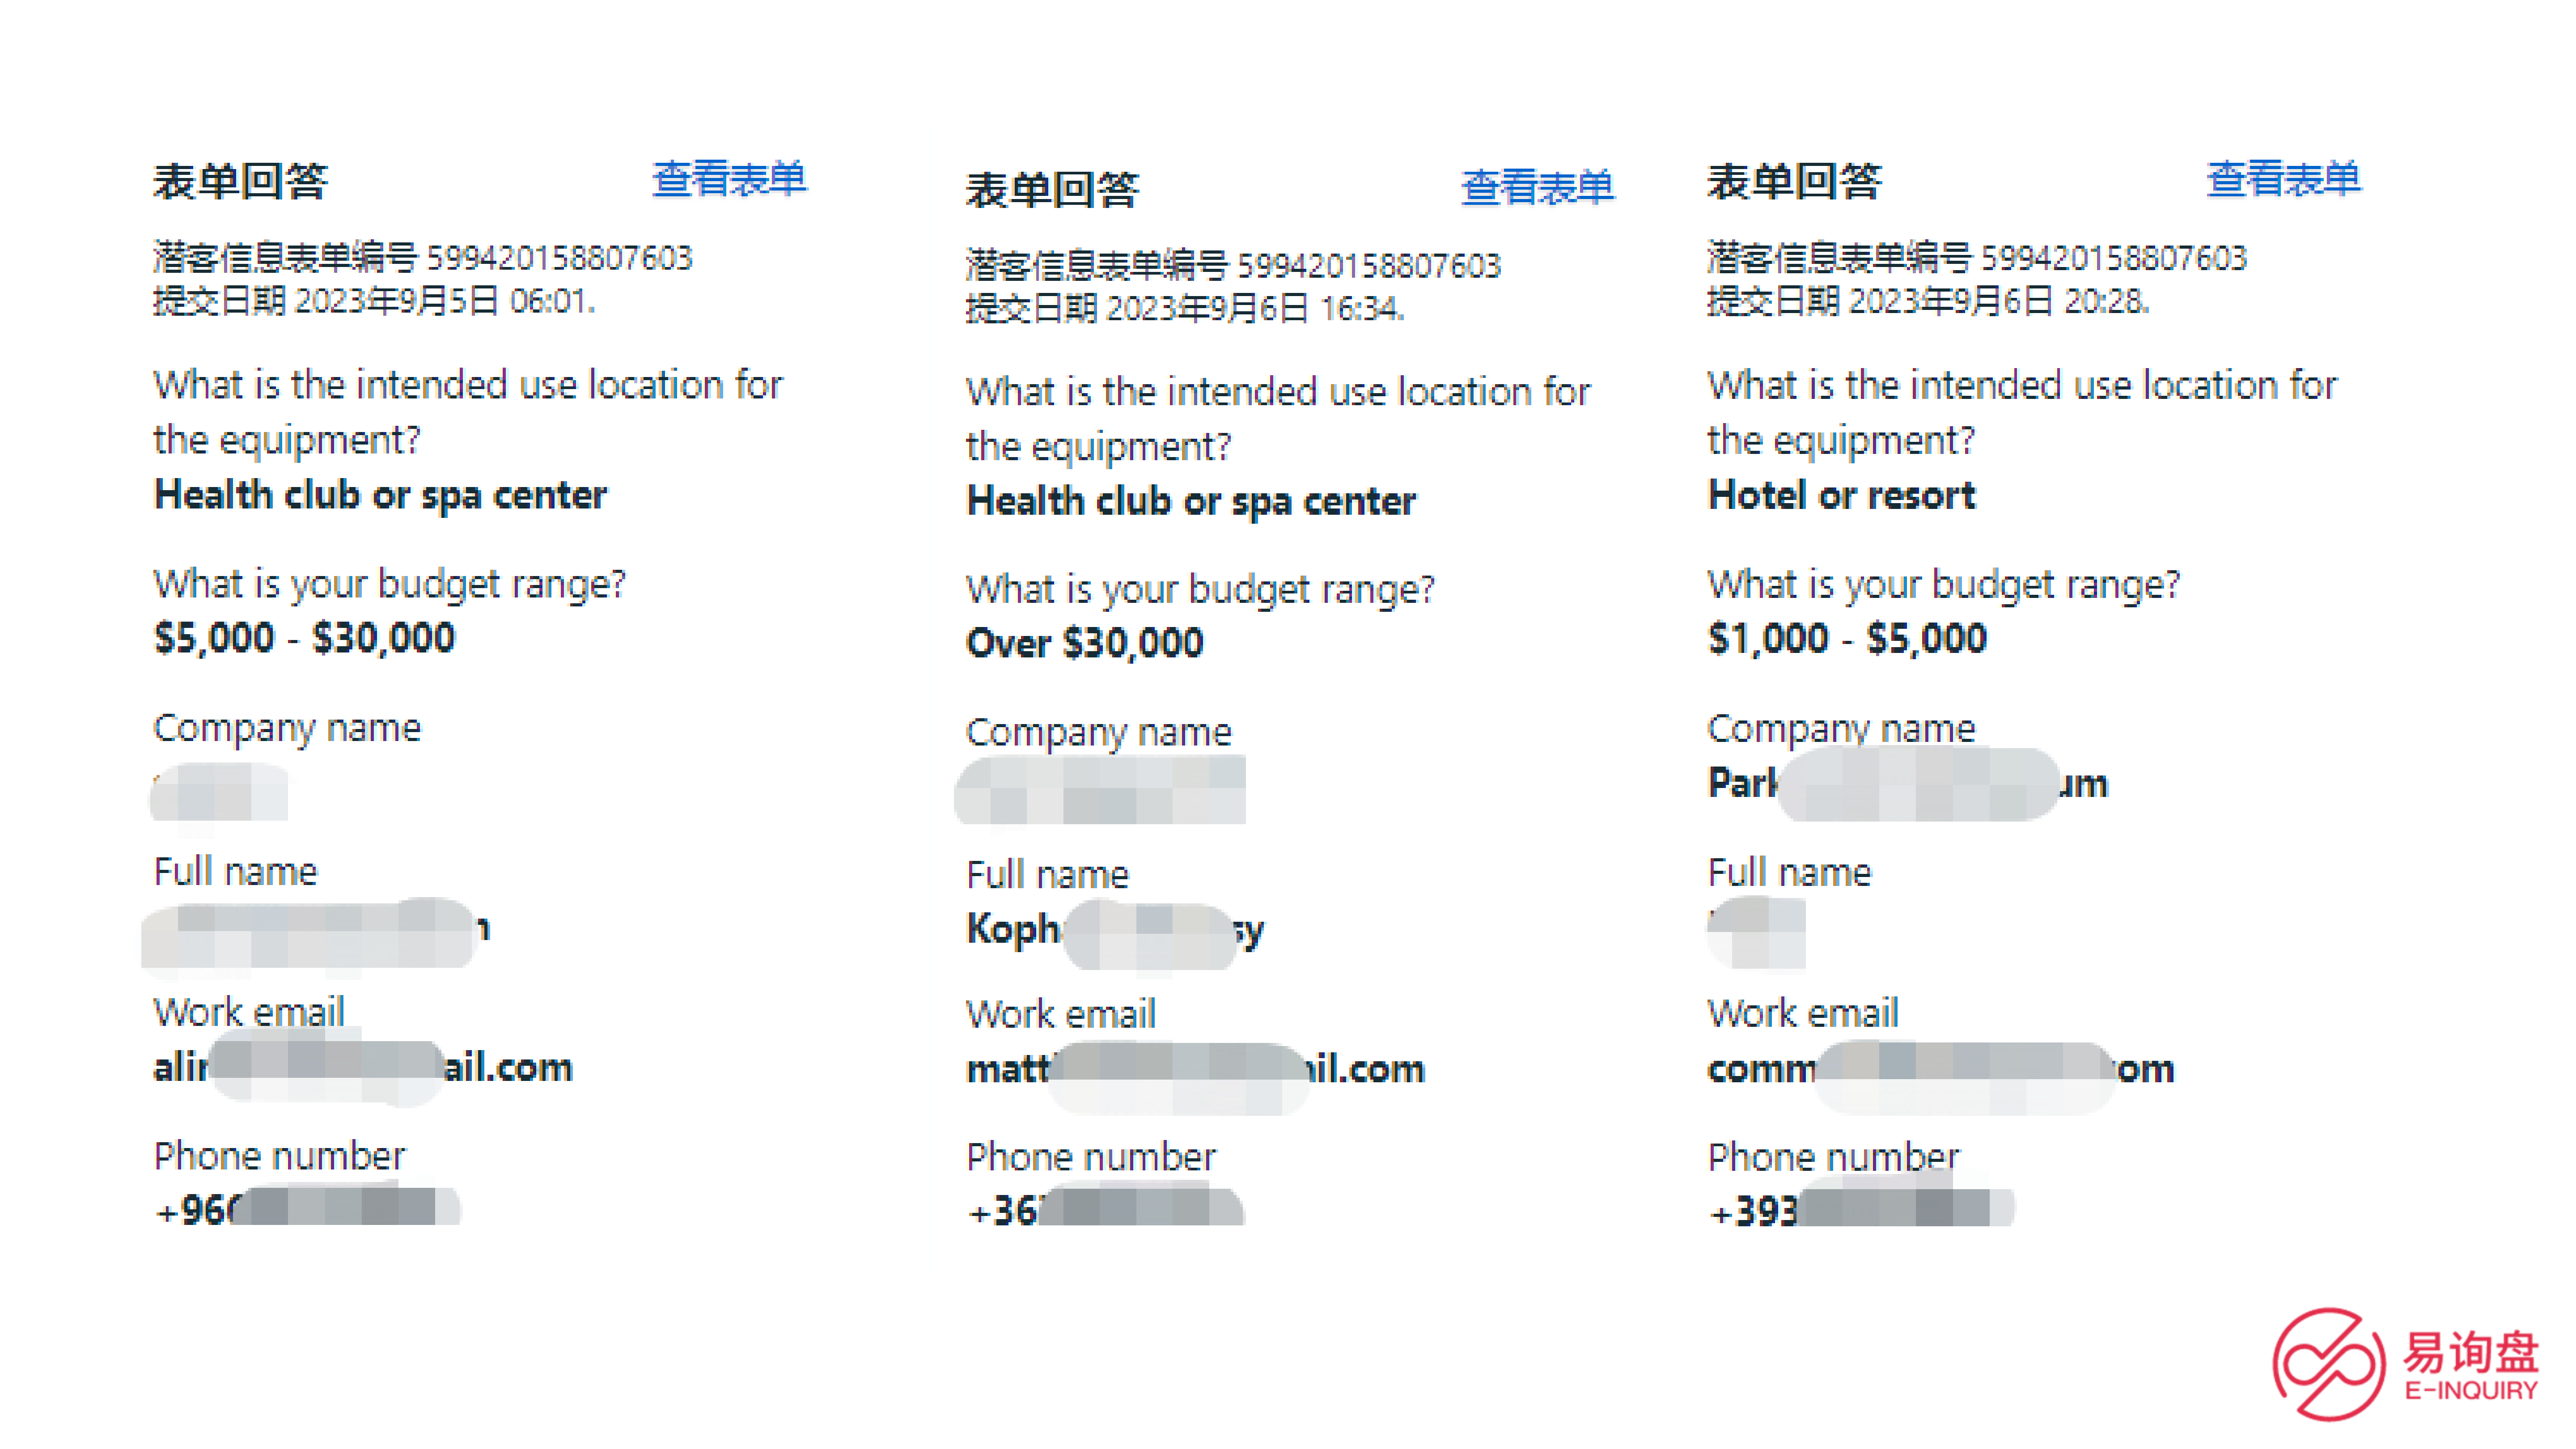Open 查看表单 link for the 20:28 submission
Viewport: 2576px width, 1449px height.
[x=2284, y=179]
